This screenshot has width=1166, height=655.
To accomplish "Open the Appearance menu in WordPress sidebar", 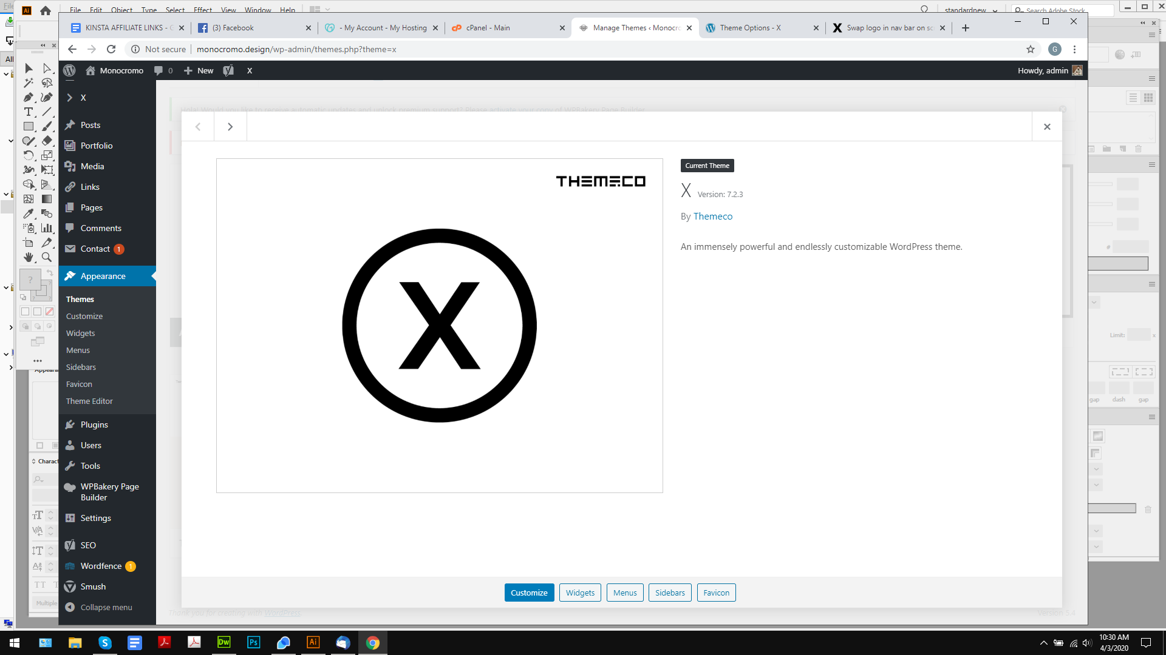I will 107,276.
